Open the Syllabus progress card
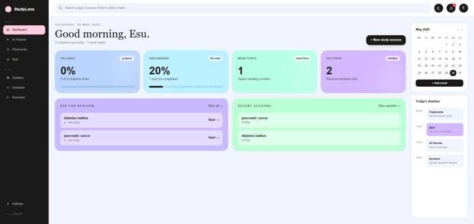This screenshot has width=474, height=224. 98,72
